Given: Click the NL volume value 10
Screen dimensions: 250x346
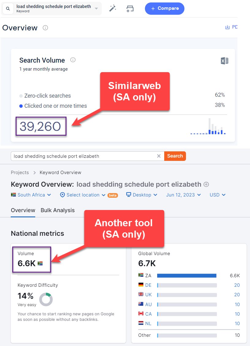Looking at the screenshot, I should pyautogui.click(x=237, y=323).
